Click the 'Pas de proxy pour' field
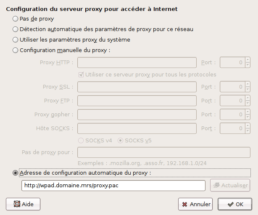 (164, 152)
